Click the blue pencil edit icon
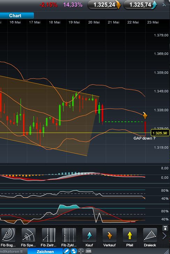 pos(66,251)
